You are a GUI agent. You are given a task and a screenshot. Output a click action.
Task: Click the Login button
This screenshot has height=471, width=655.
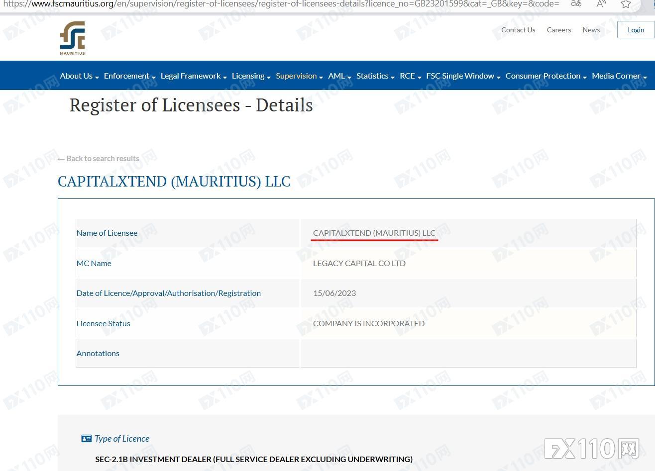636,30
